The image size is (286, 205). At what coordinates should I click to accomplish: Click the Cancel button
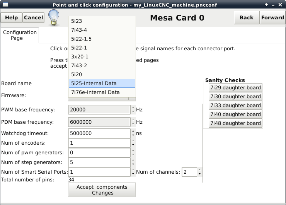(x=34, y=18)
